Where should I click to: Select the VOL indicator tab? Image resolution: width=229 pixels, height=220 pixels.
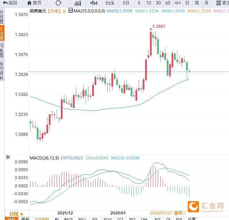[x=95, y=219]
